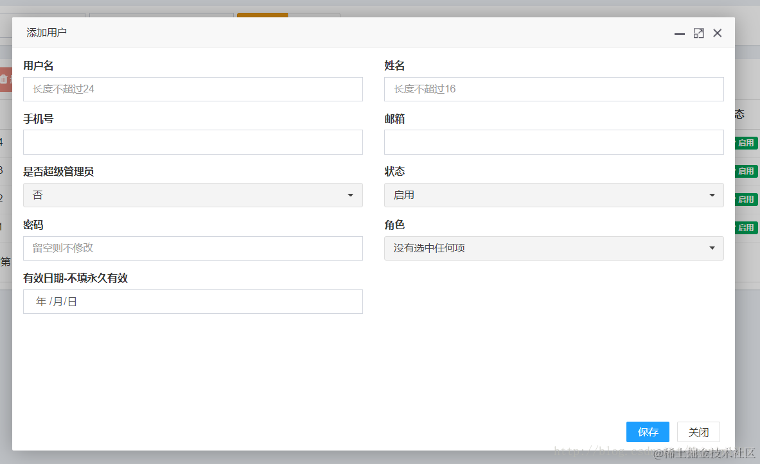Click the 是否超级管理员 label
760x464 pixels.
pyautogui.click(x=58, y=171)
